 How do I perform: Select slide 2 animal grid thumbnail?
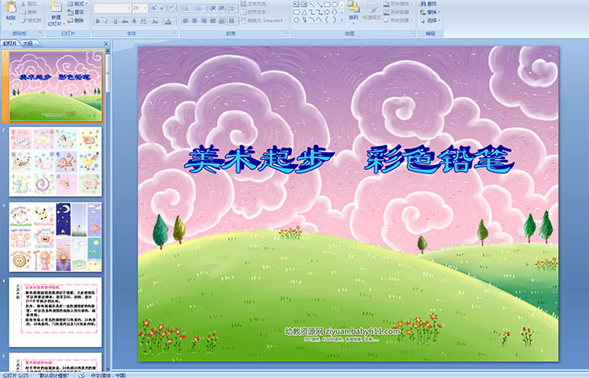(x=56, y=162)
